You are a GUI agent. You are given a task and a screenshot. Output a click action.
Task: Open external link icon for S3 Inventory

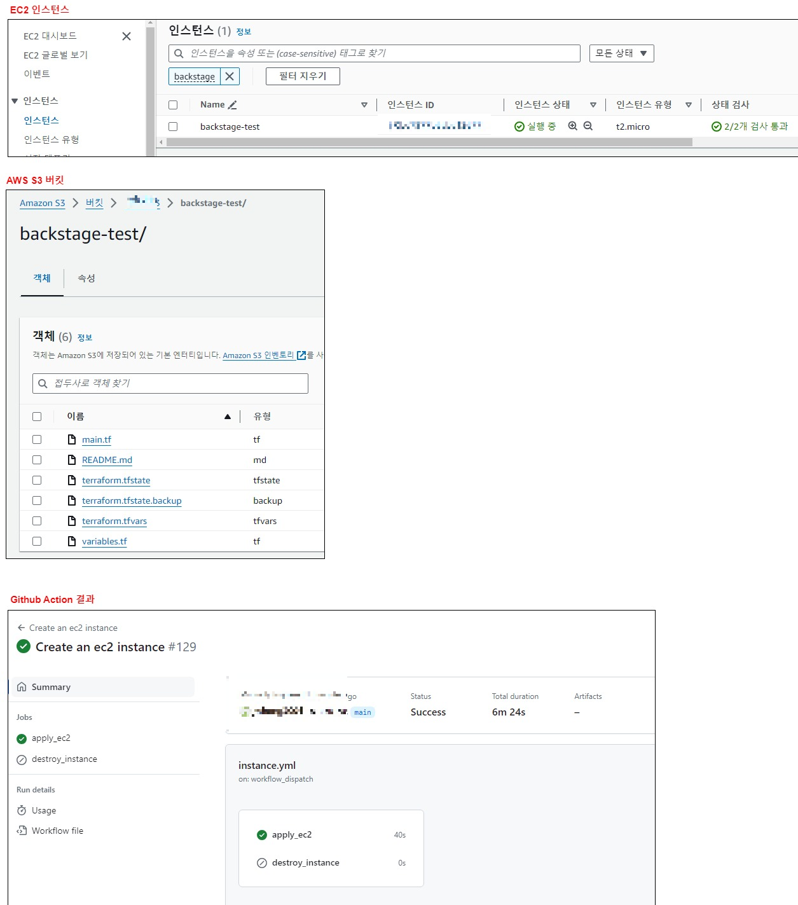click(x=301, y=355)
